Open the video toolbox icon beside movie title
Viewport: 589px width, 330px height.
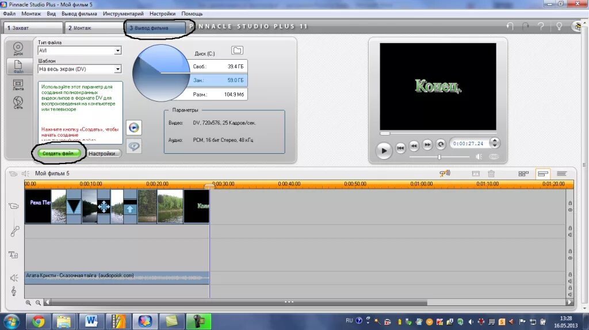coord(13,174)
